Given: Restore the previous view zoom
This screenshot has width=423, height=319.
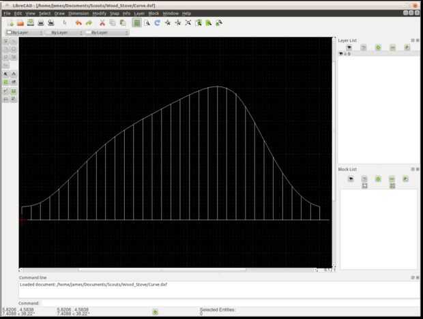Looking at the screenshot, I should coord(199,23).
